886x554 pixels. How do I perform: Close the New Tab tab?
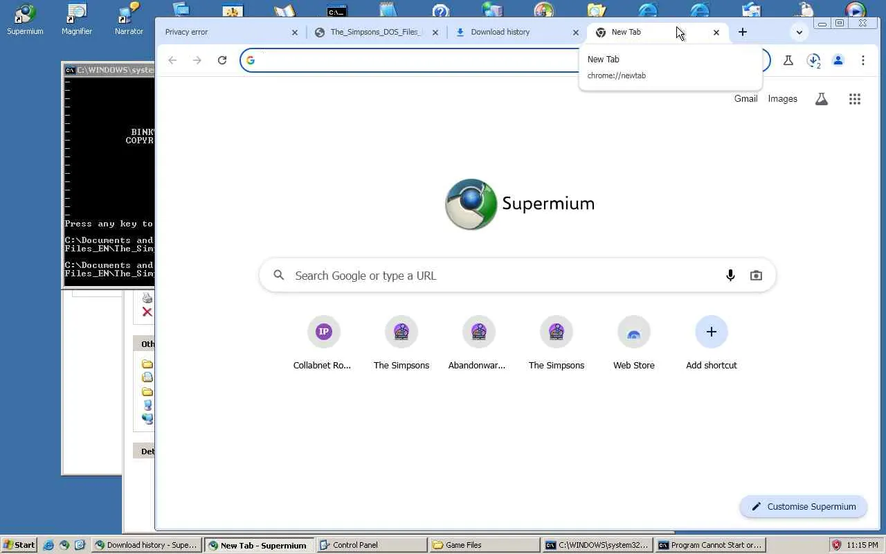point(716,32)
